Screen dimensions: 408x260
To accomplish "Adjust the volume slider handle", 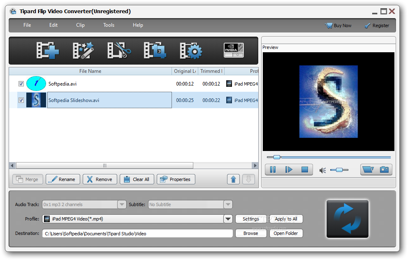I will coord(339,170).
